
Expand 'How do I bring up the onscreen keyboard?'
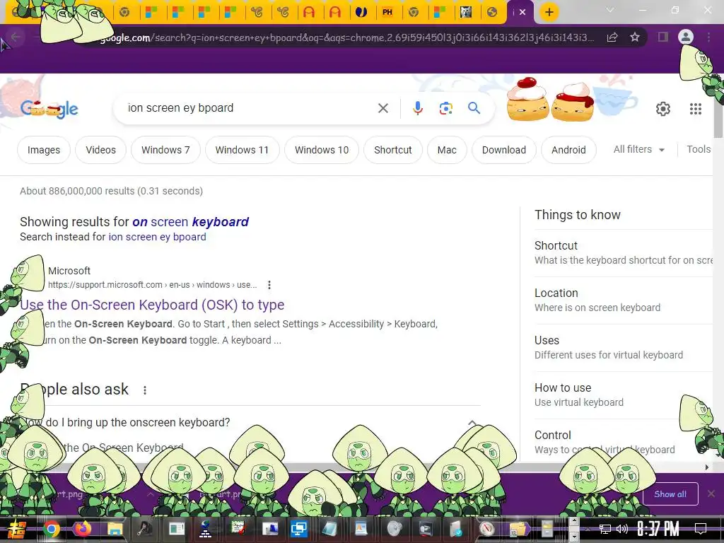coord(250,423)
